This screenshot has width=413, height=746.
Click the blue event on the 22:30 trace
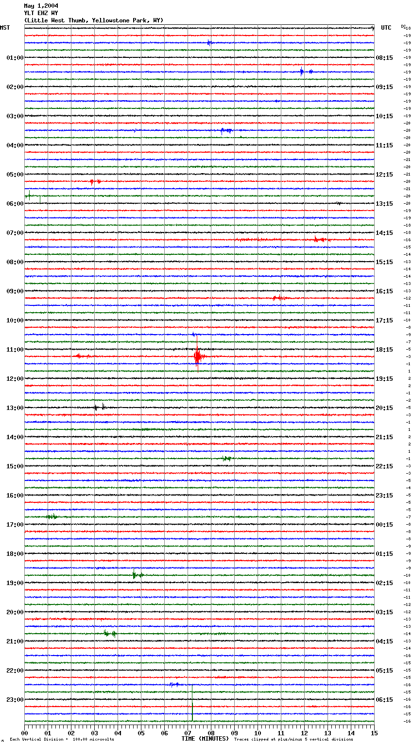coord(174,684)
